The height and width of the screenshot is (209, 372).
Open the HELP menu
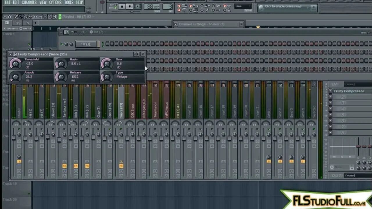pyautogui.click(x=79, y=2)
